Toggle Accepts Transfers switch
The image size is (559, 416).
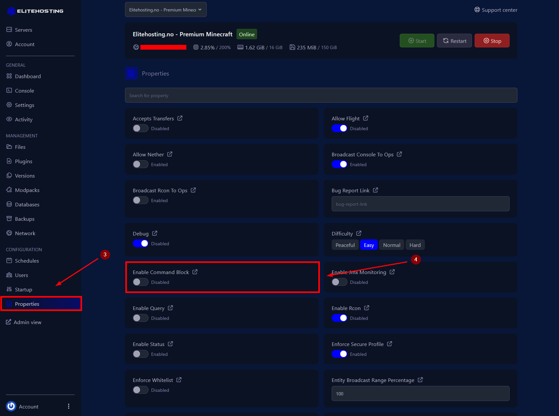click(x=141, y=128)
